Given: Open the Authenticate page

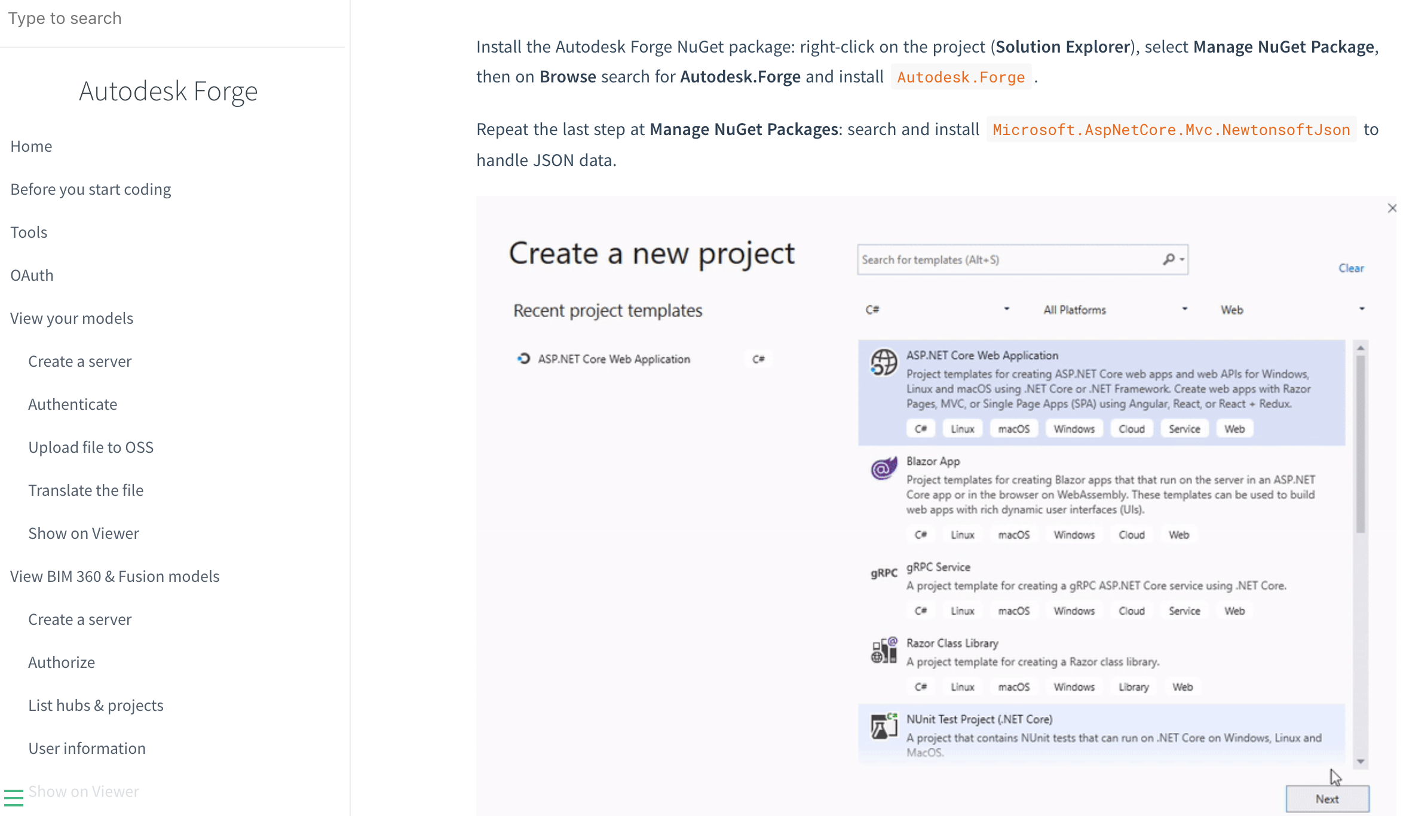Looking at the screenshot, I should (73, 404).
